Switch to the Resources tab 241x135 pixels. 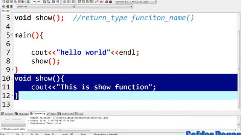click(x=22, y=114)
